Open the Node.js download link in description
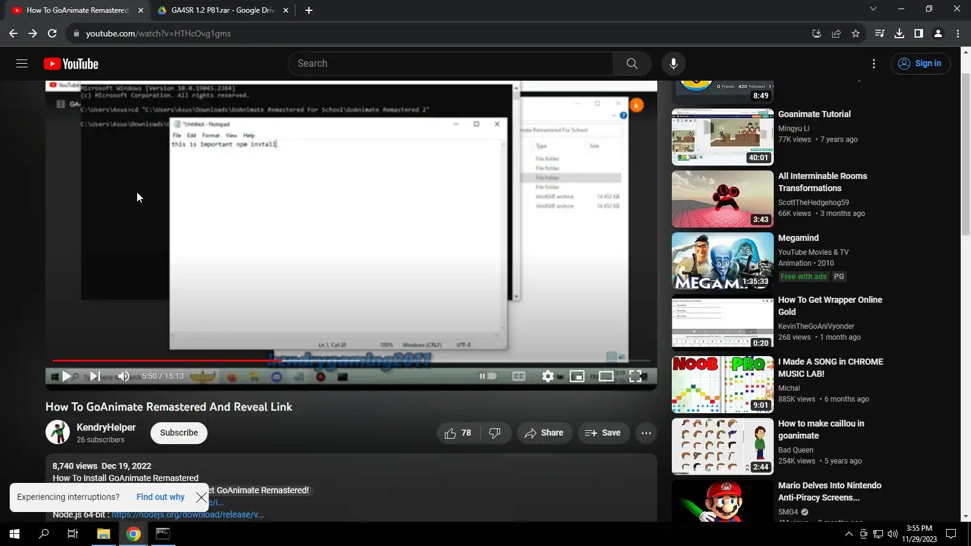 click(x=188, y=514)
